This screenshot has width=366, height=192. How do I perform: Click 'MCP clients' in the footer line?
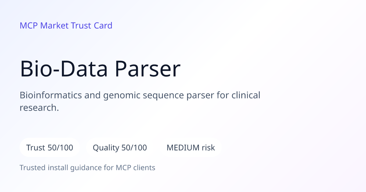(135, 168)
